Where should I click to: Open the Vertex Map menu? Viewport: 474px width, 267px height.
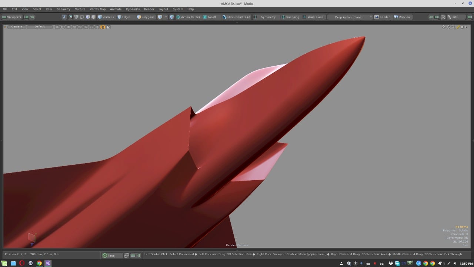(x=98, y=9)
